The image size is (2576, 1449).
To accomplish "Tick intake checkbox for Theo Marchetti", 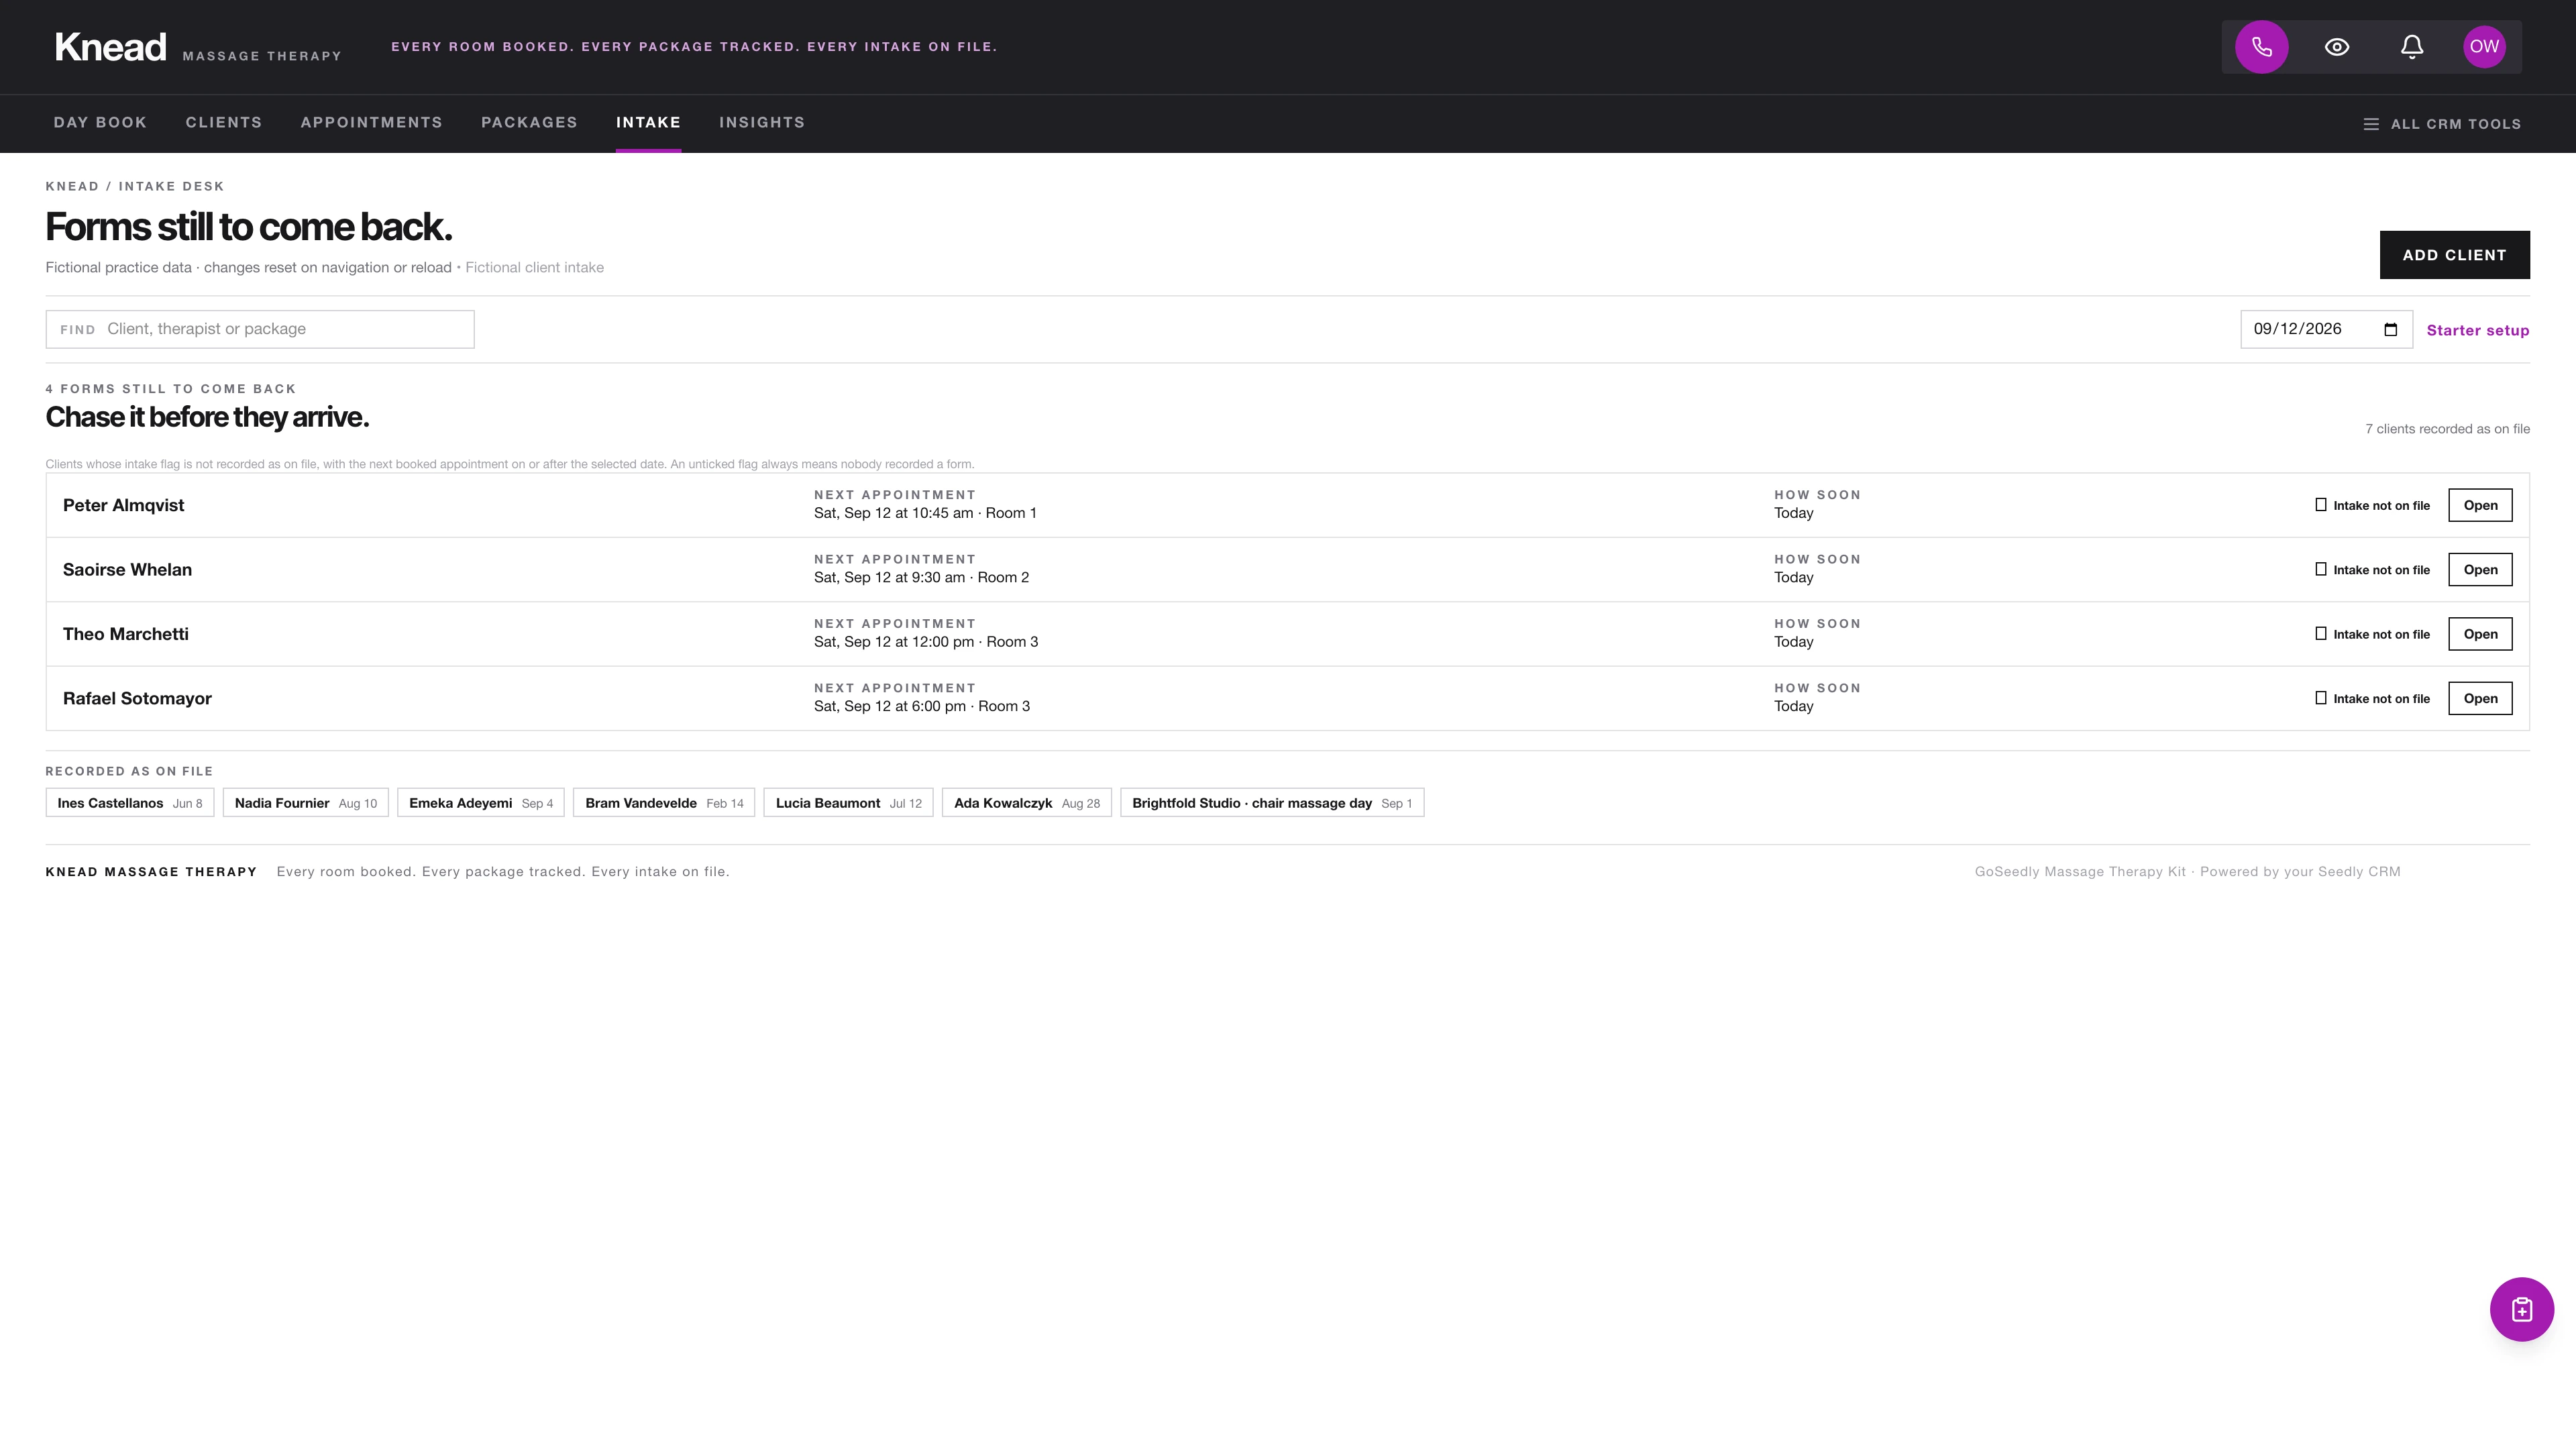I will coord(2321,634).
